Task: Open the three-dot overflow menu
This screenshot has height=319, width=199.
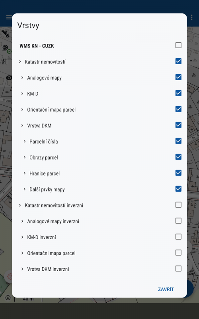Action: coord(191,17)
